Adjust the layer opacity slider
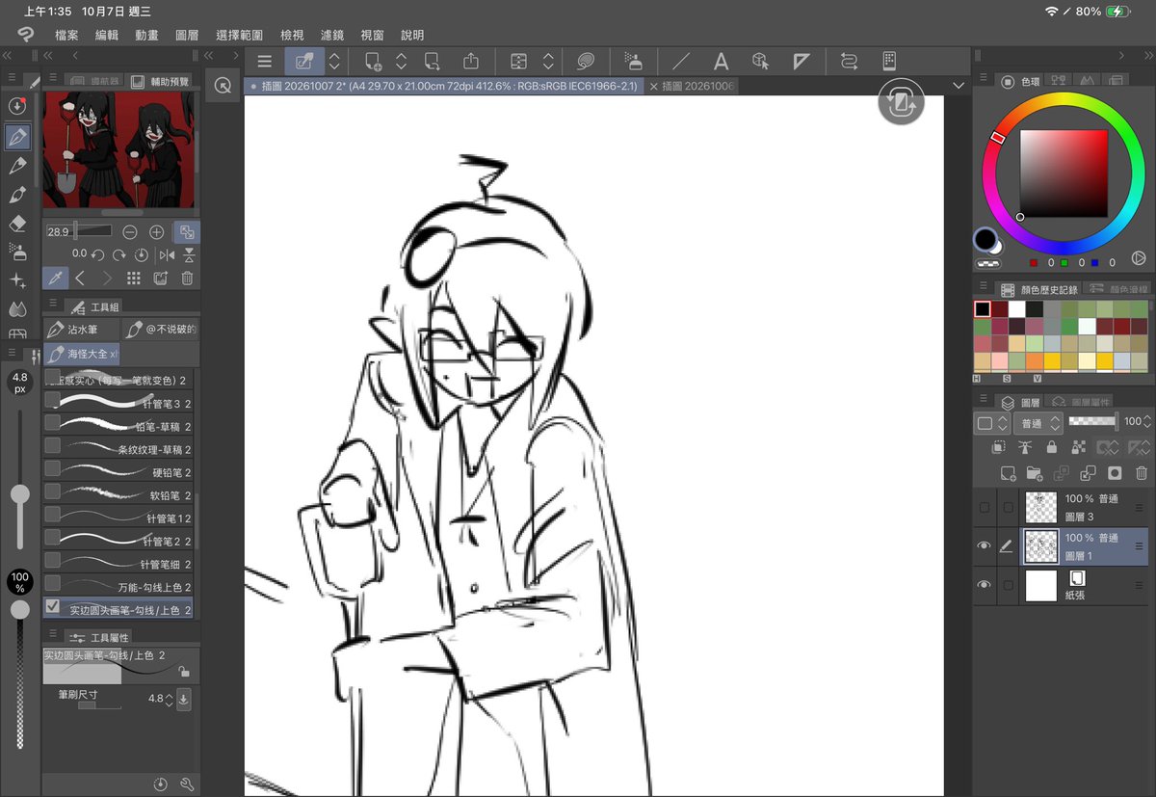Viewport: 1156px width, 797px height. pyautogui.click(x=1093, y=421)
